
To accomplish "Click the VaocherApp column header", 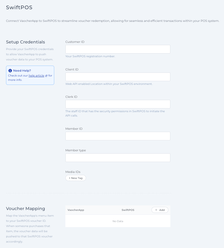I will coord(76,210).
